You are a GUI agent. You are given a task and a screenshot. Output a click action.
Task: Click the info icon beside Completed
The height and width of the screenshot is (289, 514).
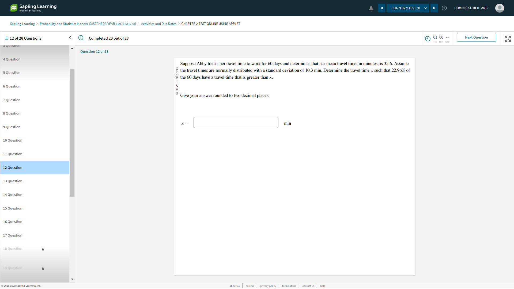(81, 38)
